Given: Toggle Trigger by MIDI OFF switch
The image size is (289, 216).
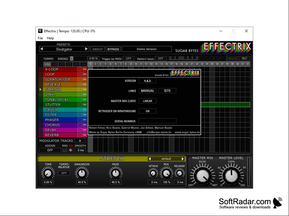Looking at the screenshot, I should click(129, 58).
